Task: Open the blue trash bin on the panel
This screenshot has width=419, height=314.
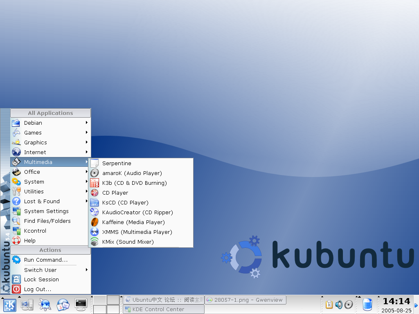Action: tap(367, 305)
